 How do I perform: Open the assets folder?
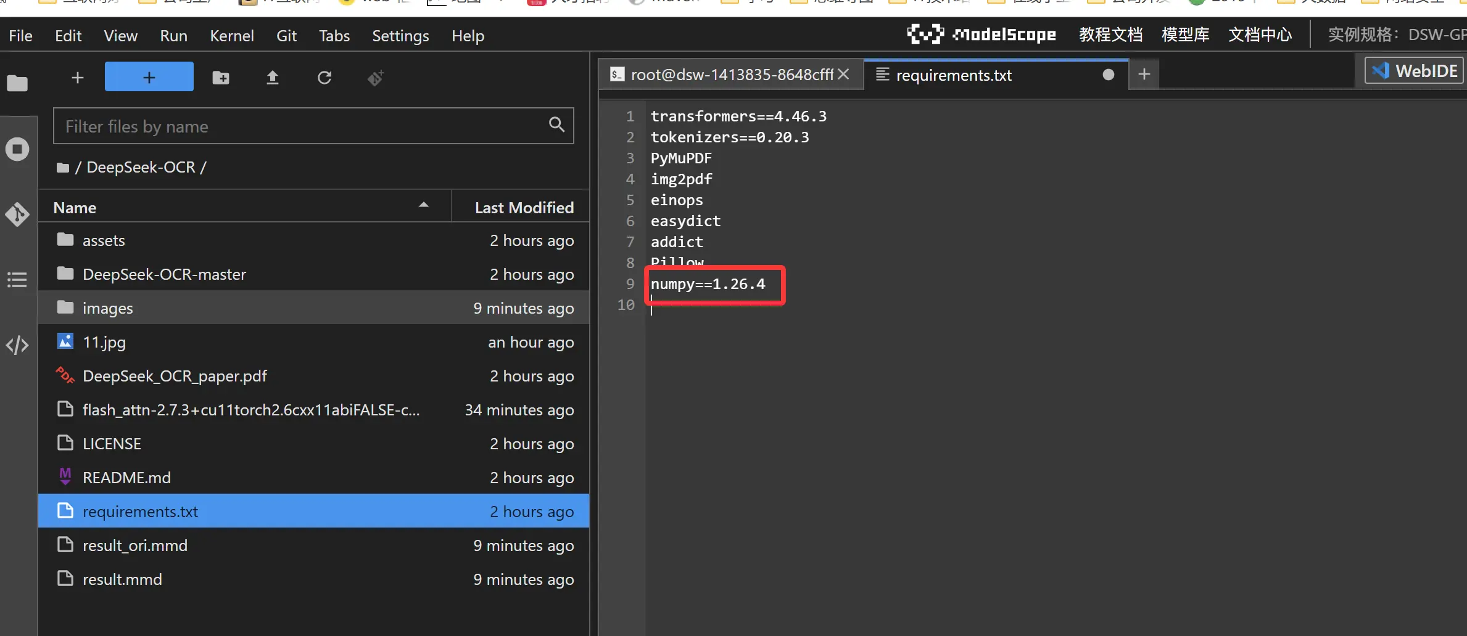(314, 240)
